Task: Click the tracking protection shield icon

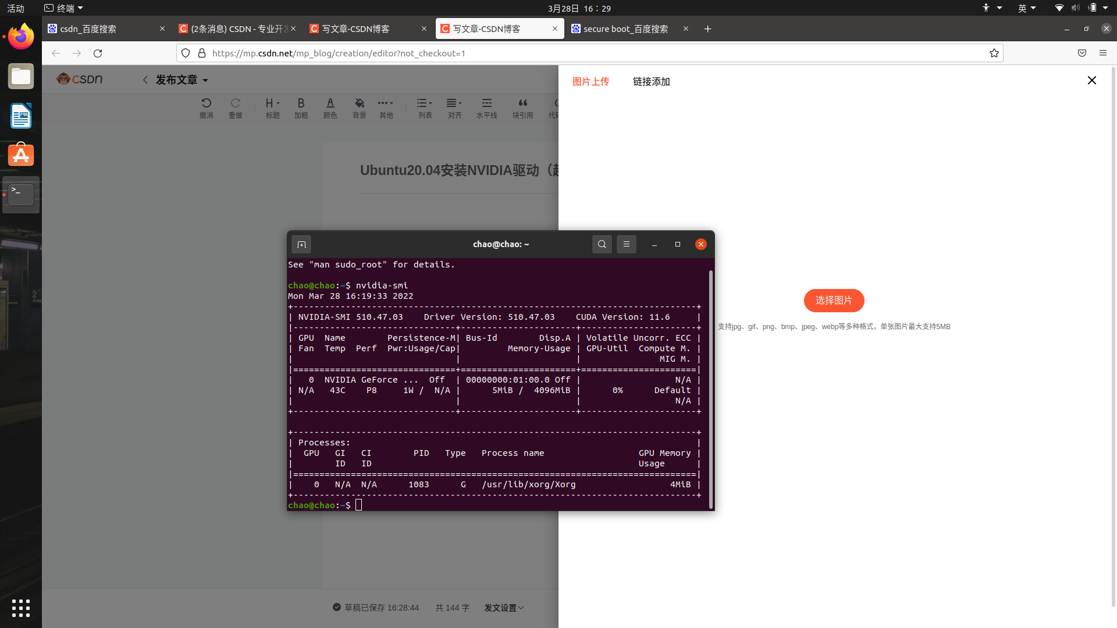Action: point(185,53)
